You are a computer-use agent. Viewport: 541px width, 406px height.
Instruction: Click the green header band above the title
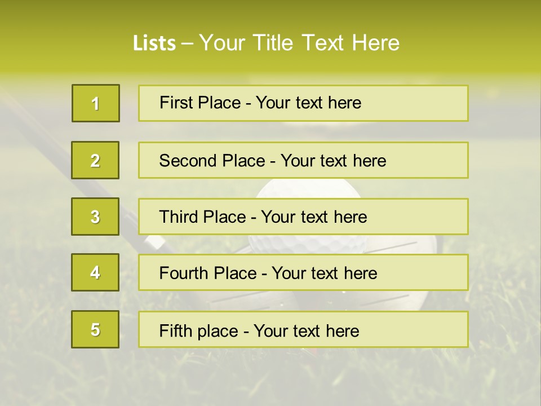point(270,14)
